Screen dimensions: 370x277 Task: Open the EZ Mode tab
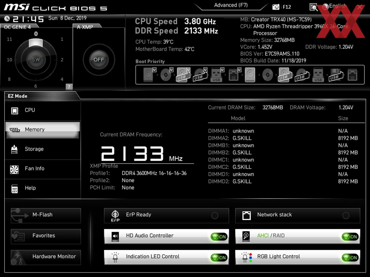point(18,96)
